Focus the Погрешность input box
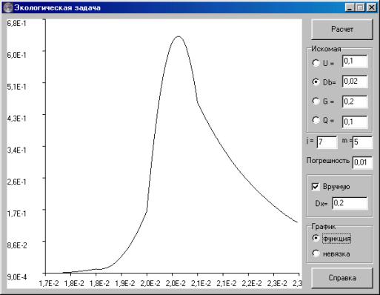380x295 pixels. pyautogui.click(x=362, y=162)
